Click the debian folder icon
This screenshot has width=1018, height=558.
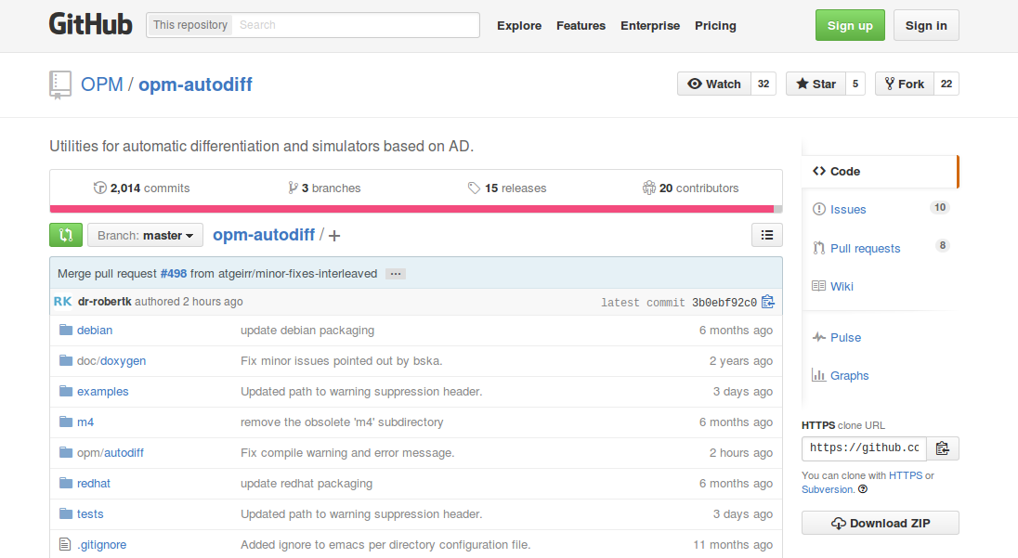[x=66, y=330]
